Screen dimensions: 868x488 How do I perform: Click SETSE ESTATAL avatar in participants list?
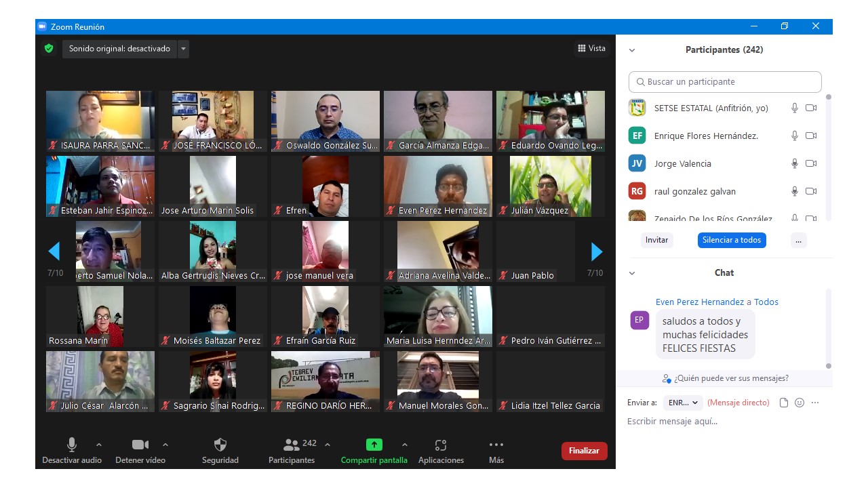pyautogui.click(x=637, y=108)
